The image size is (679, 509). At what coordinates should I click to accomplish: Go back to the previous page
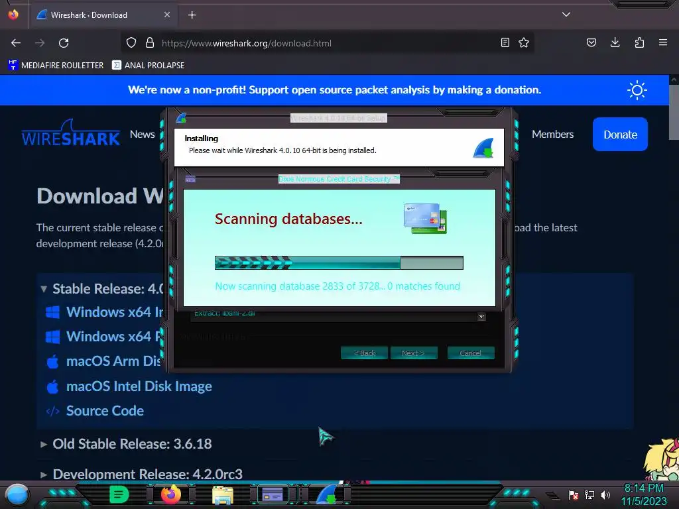coord(16,43)
